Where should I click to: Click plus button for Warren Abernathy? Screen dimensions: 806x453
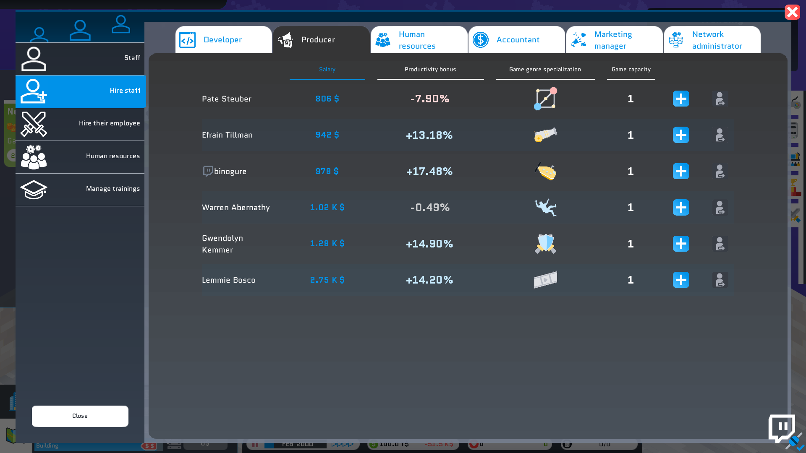(680, 208)
